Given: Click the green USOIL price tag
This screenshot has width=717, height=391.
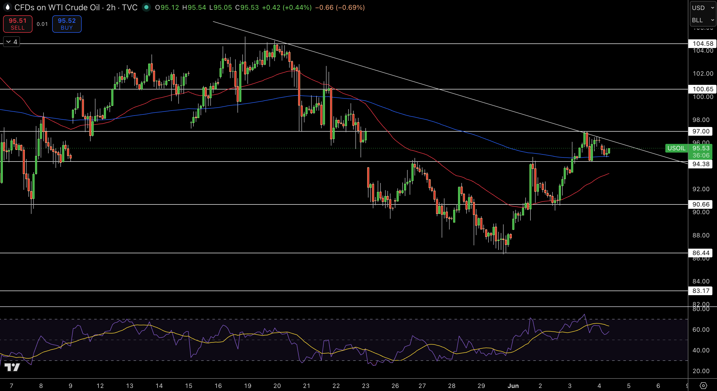Looking at the screenshot, I should point(676,148).
